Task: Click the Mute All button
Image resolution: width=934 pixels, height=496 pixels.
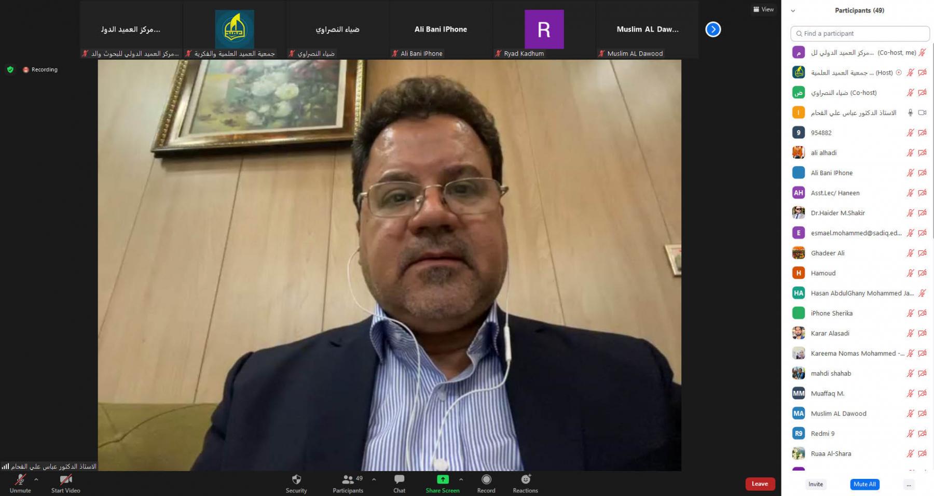Action: (864, 485)
